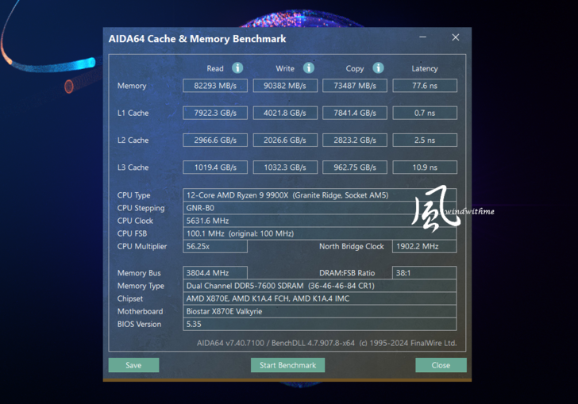
Task: Select the Memory Copy value 73487 MB/s
Action: [x=355, y=86]
